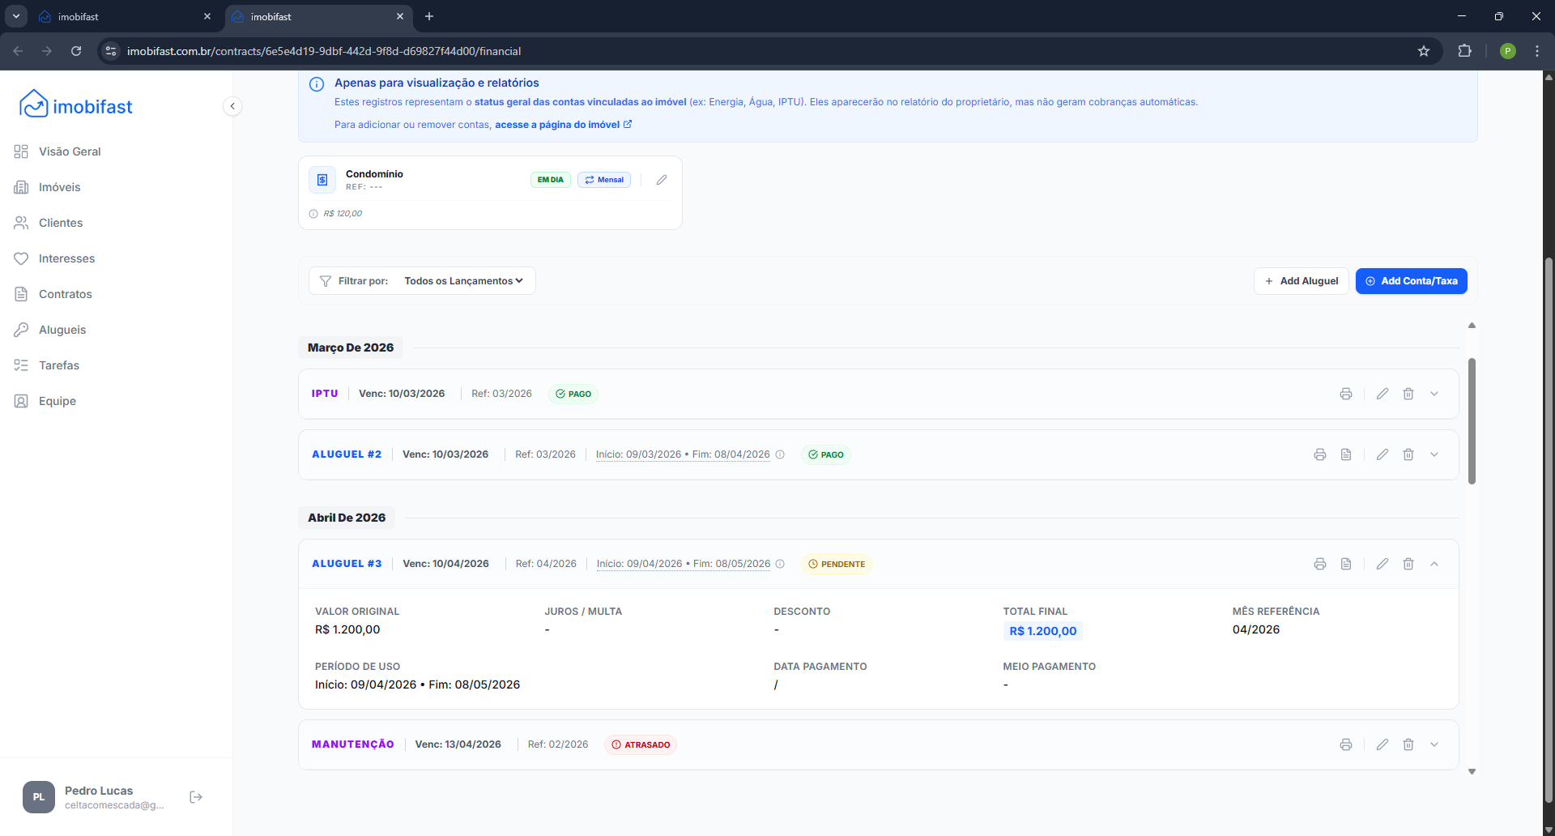The image size is (1555, 836).
Task: Click the logout icon beside Pedro Lucas
Action: (x=196, y=797)
